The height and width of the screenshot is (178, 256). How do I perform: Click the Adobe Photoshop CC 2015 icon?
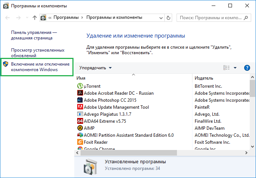[80, 100]
